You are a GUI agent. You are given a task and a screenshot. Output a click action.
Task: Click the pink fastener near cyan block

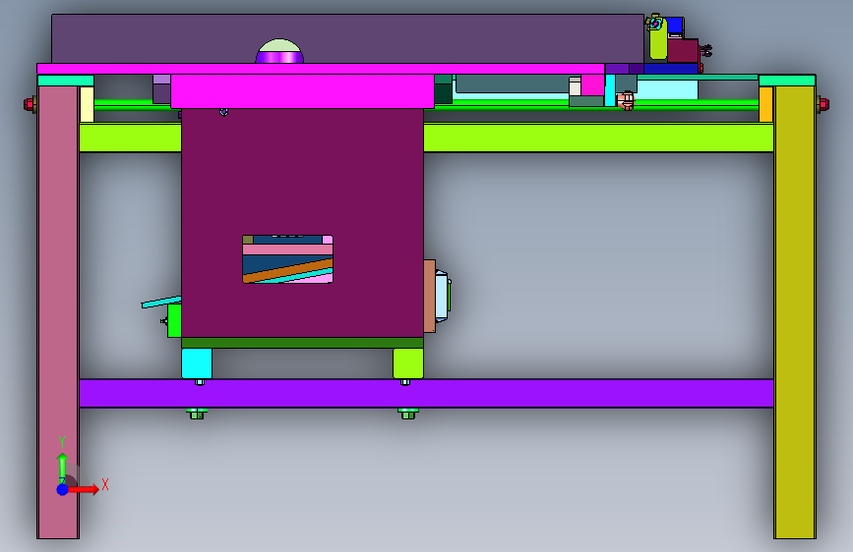click(626, 101)
